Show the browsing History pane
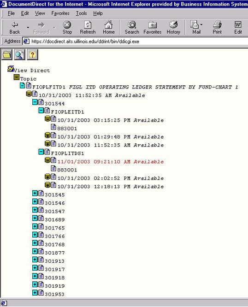This screenshot has width=248, height=307. tap(173, 28)
